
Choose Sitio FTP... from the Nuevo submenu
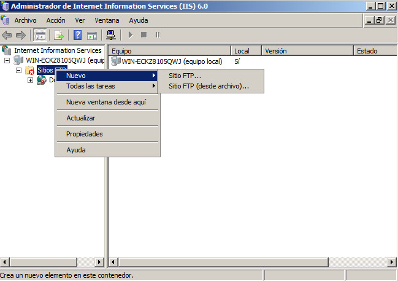click(185, 76)
